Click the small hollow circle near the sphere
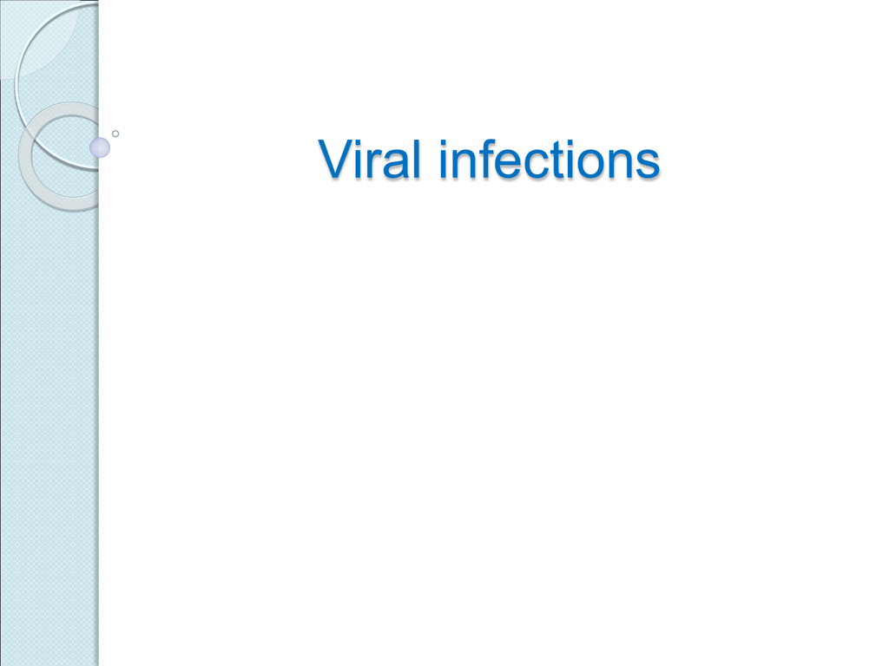The image size is (889, 666). (115, 134)
